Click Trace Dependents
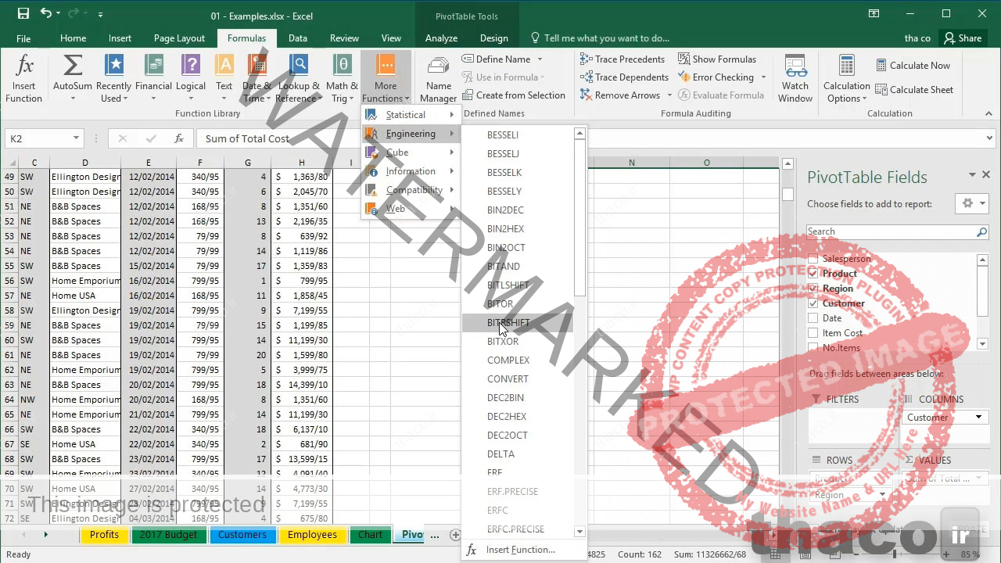 coord(624,77)
